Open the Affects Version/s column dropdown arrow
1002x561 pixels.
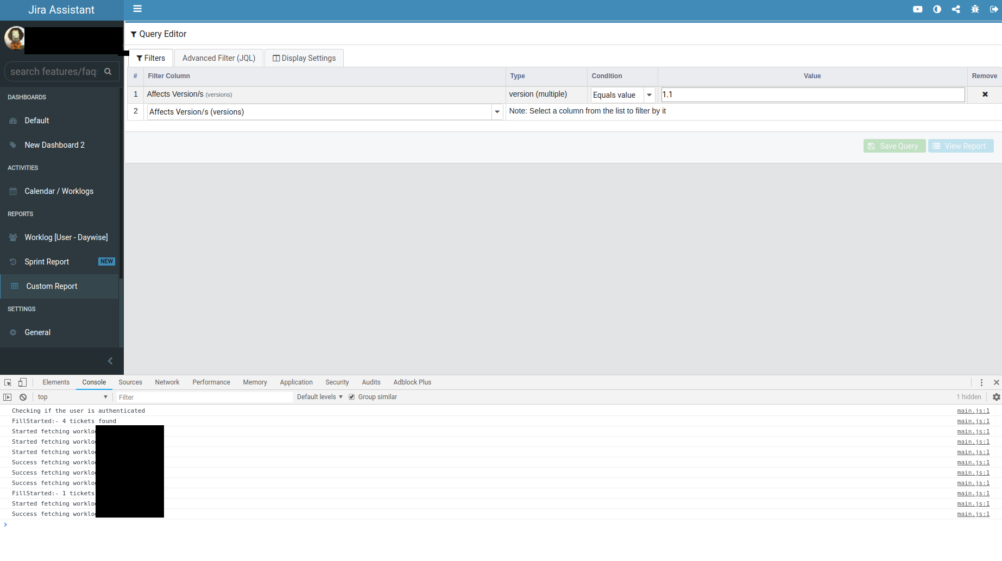[x=497, y=112]
